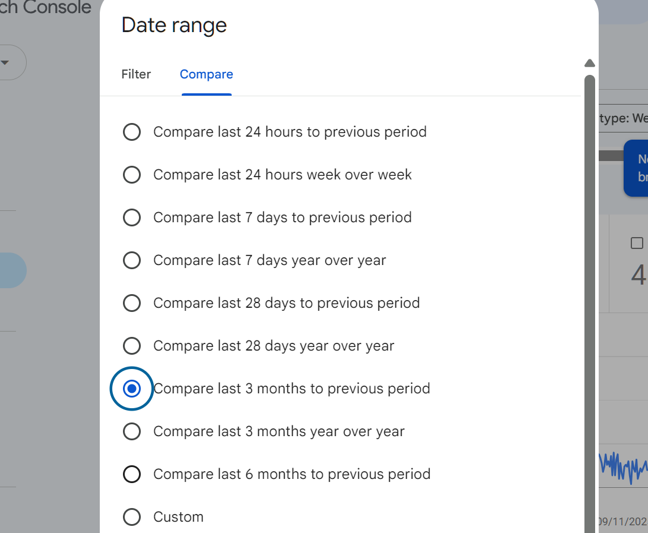
Task: Select Compare last 6 months to previous period
Action: (132, 474)
